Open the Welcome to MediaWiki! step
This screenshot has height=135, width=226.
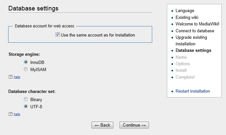(198, 24)
